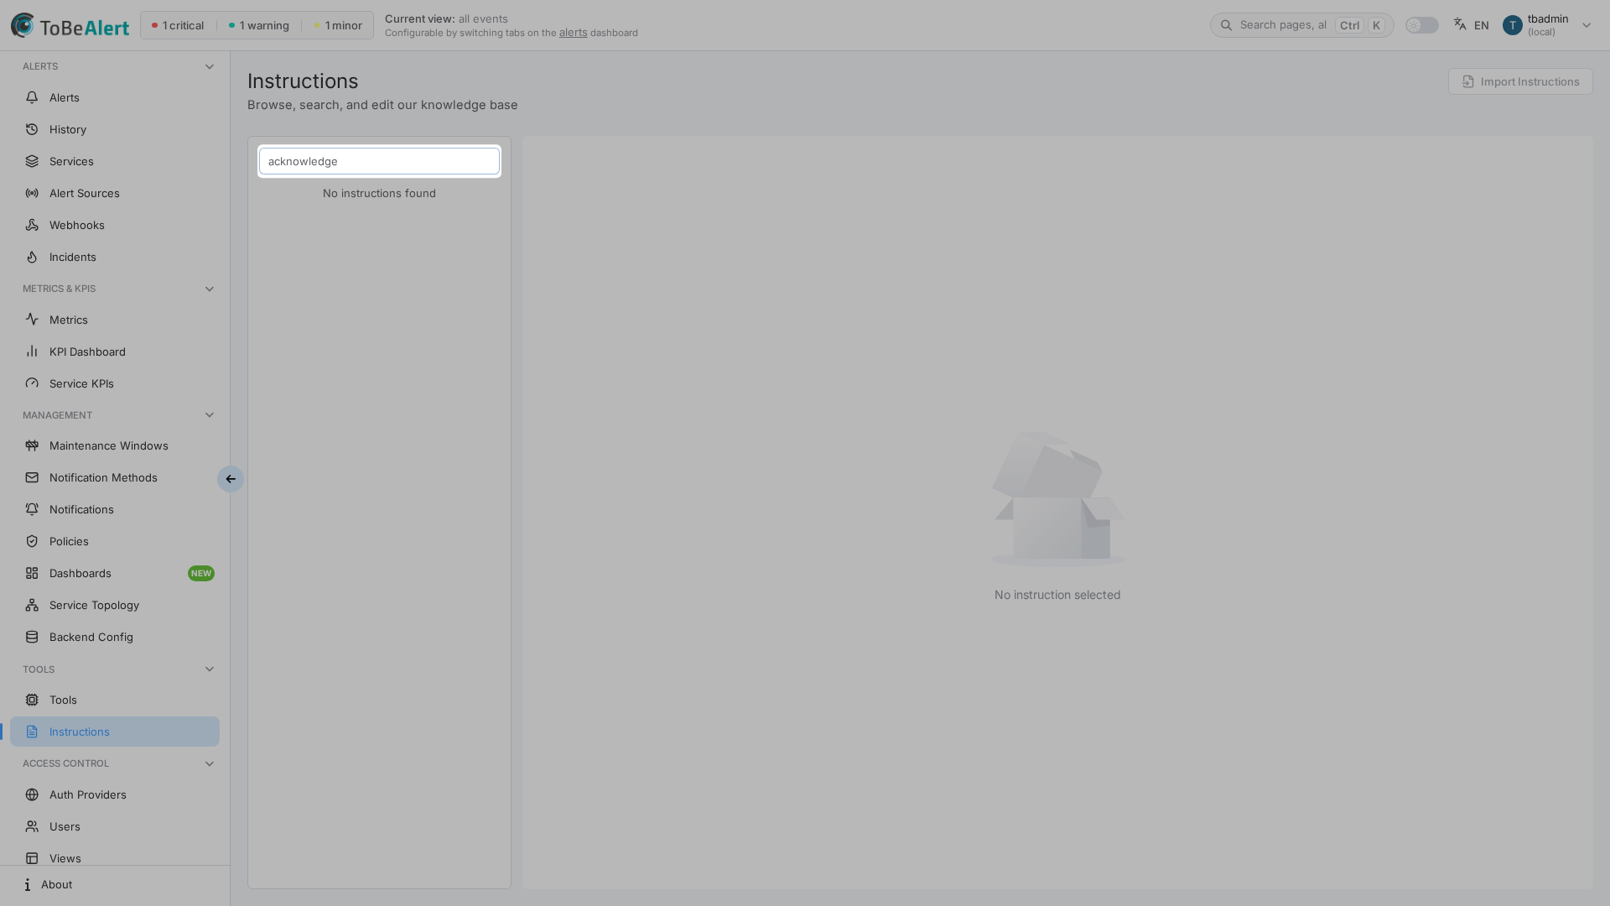Open KPI Dashboard bar chart icon
This screenshot has width=1610, height=906.
[x=32, y=351]
